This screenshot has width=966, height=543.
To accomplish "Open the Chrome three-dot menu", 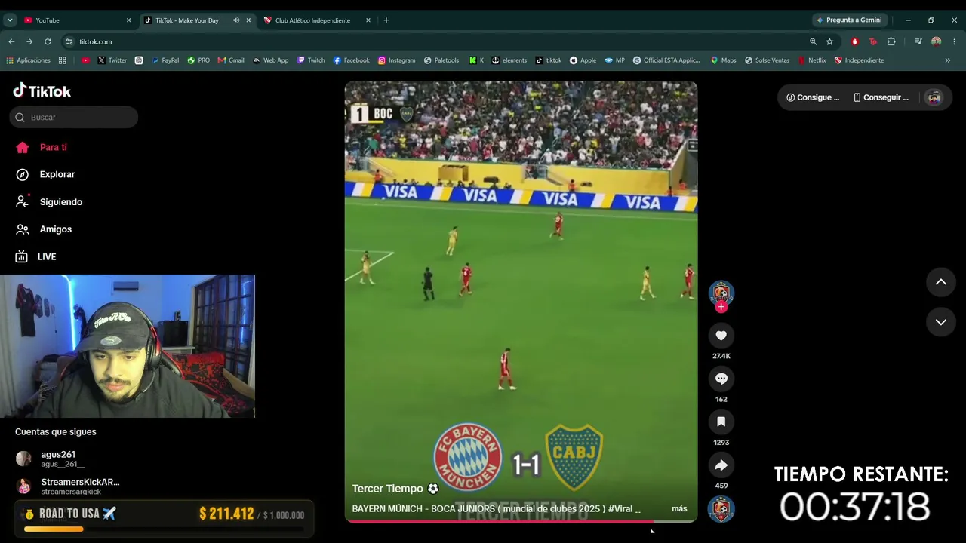I will click(955, 41).
